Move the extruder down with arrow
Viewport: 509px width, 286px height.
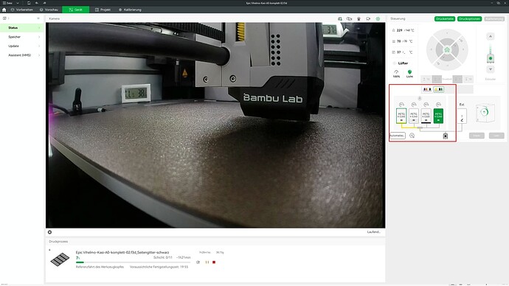tap(491, 69)
